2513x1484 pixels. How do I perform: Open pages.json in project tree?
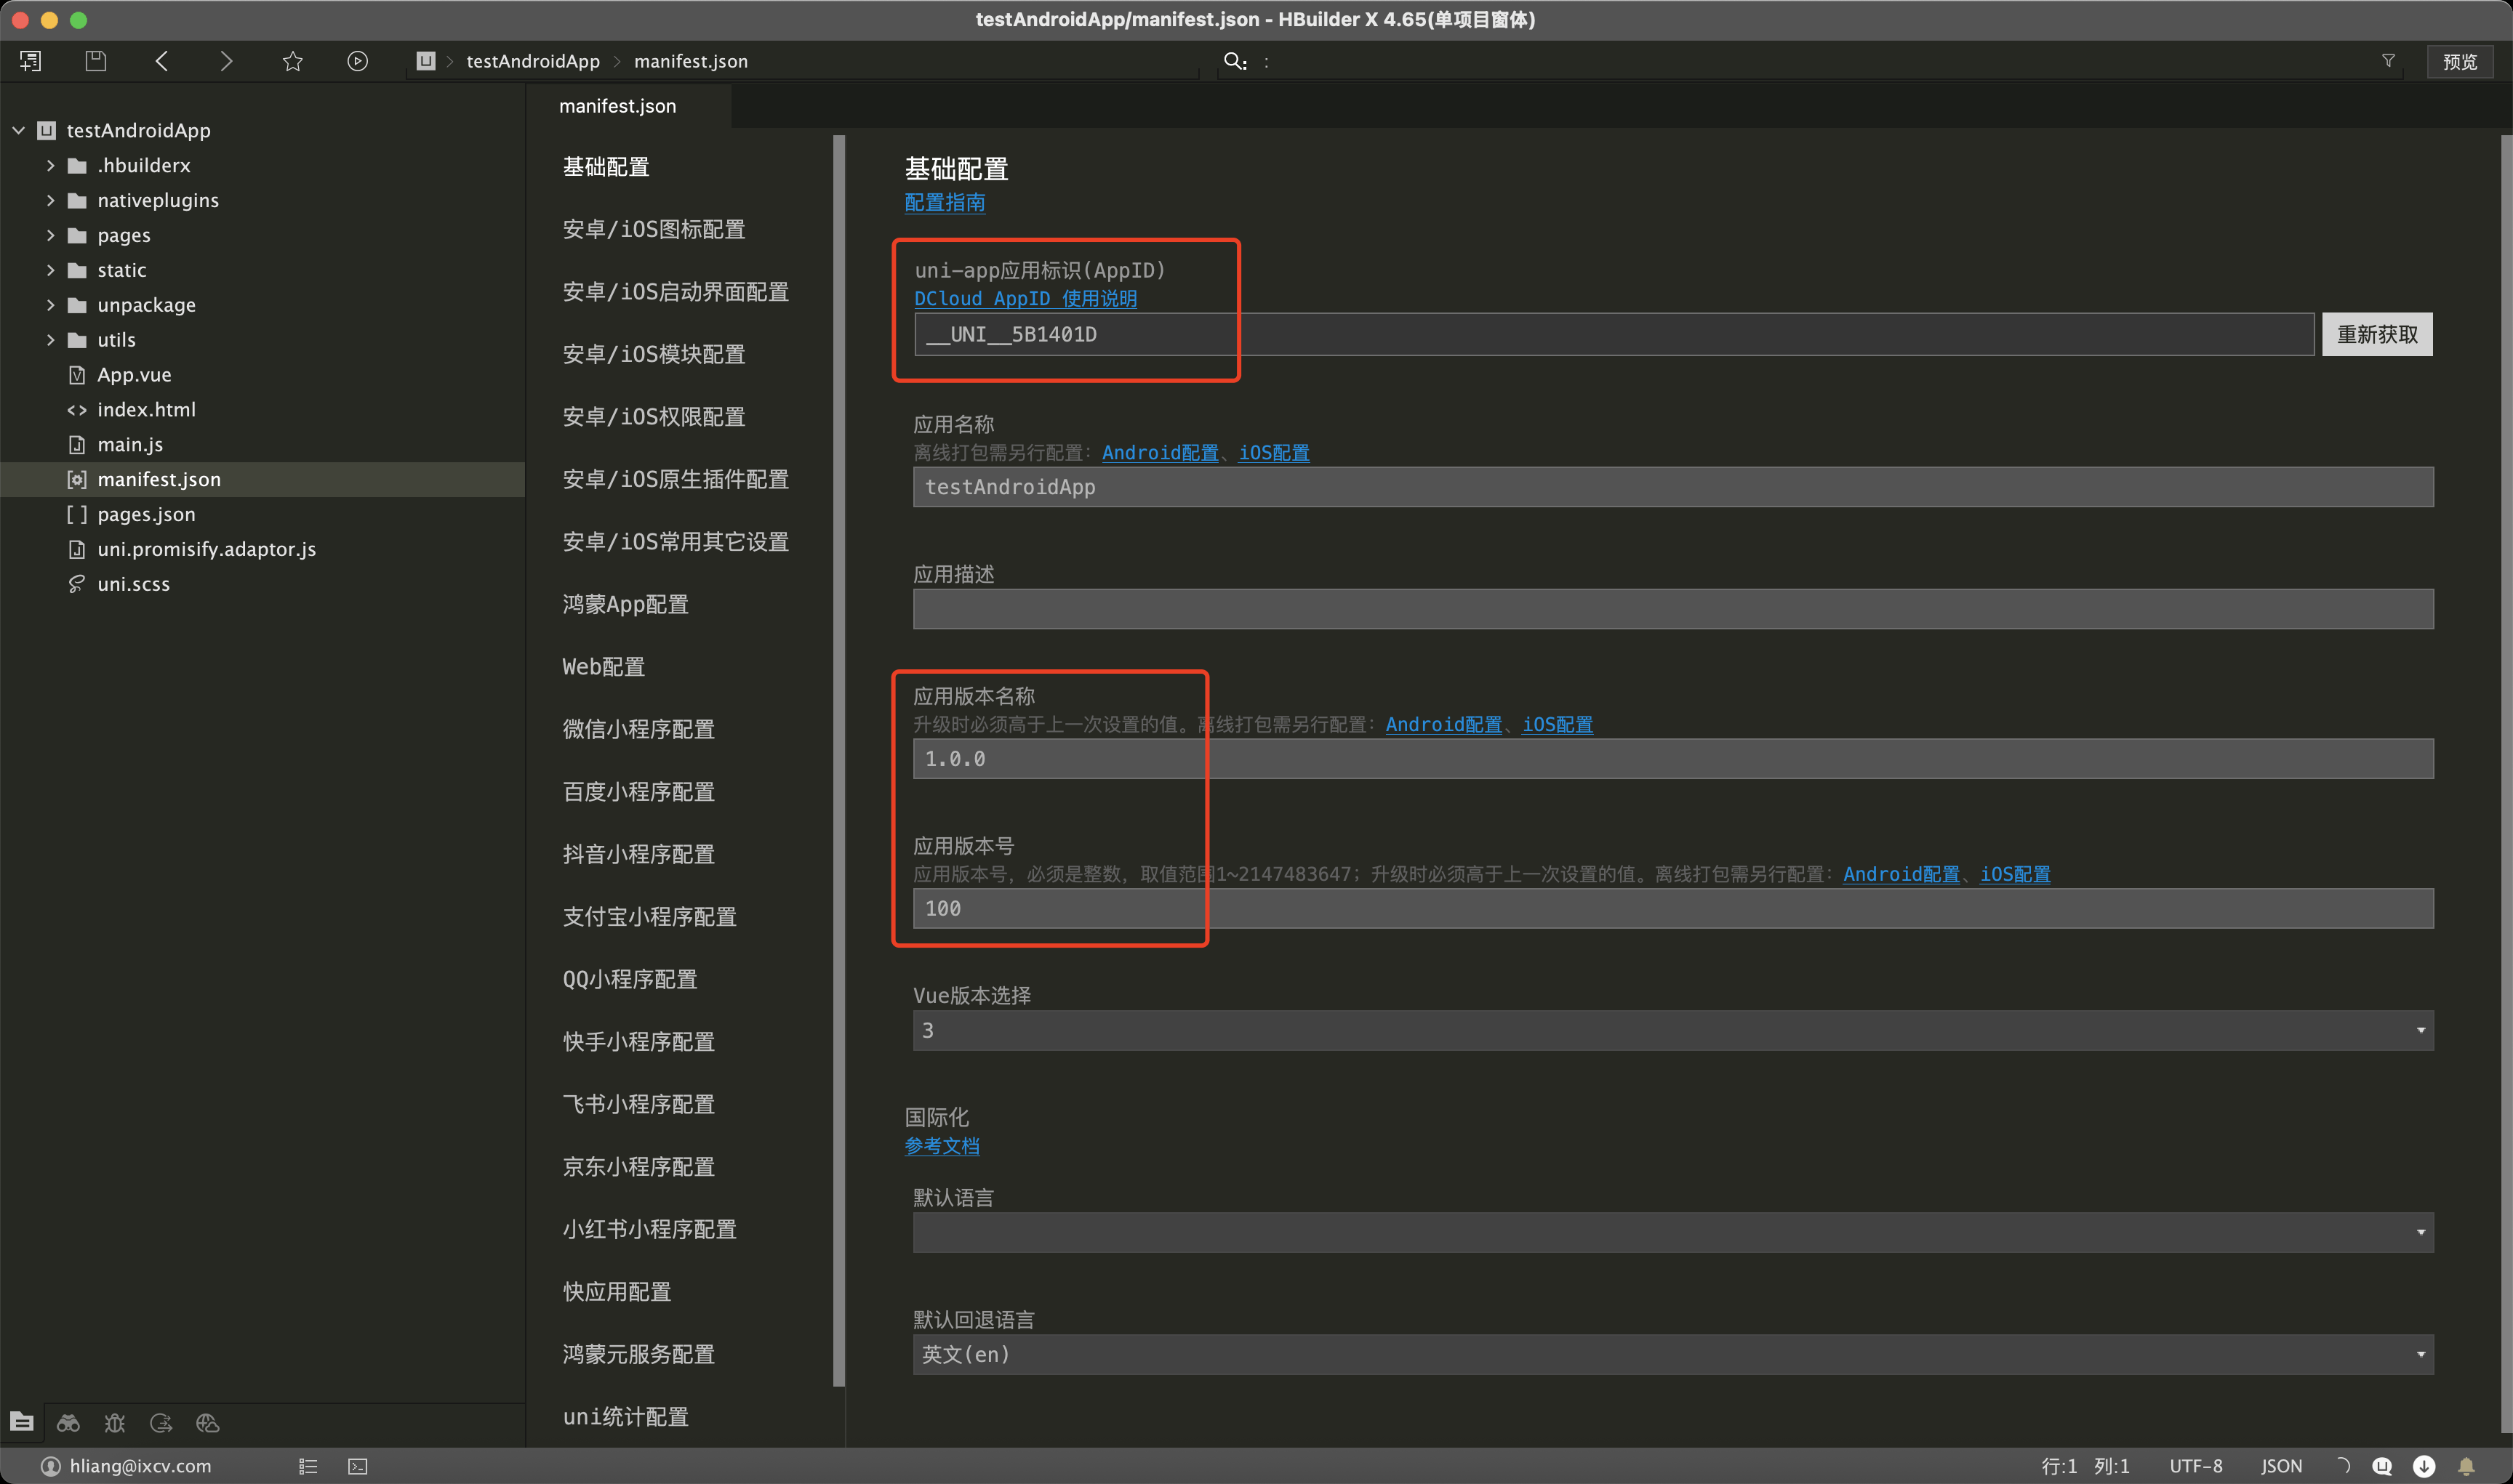tap(146, 514)
